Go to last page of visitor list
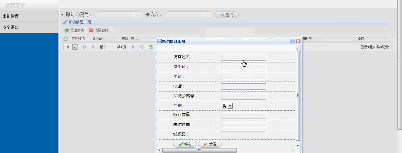Screen dimensions: 402x153 [x=141, y=47]
